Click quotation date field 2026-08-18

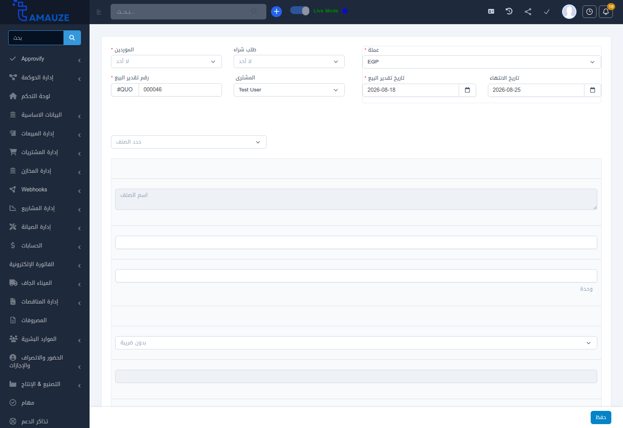click(411, 90)
